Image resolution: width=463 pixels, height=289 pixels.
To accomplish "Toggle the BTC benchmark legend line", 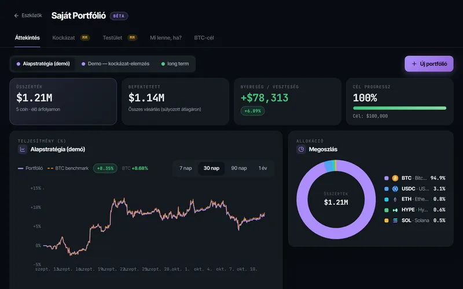I will coord(68,168).
